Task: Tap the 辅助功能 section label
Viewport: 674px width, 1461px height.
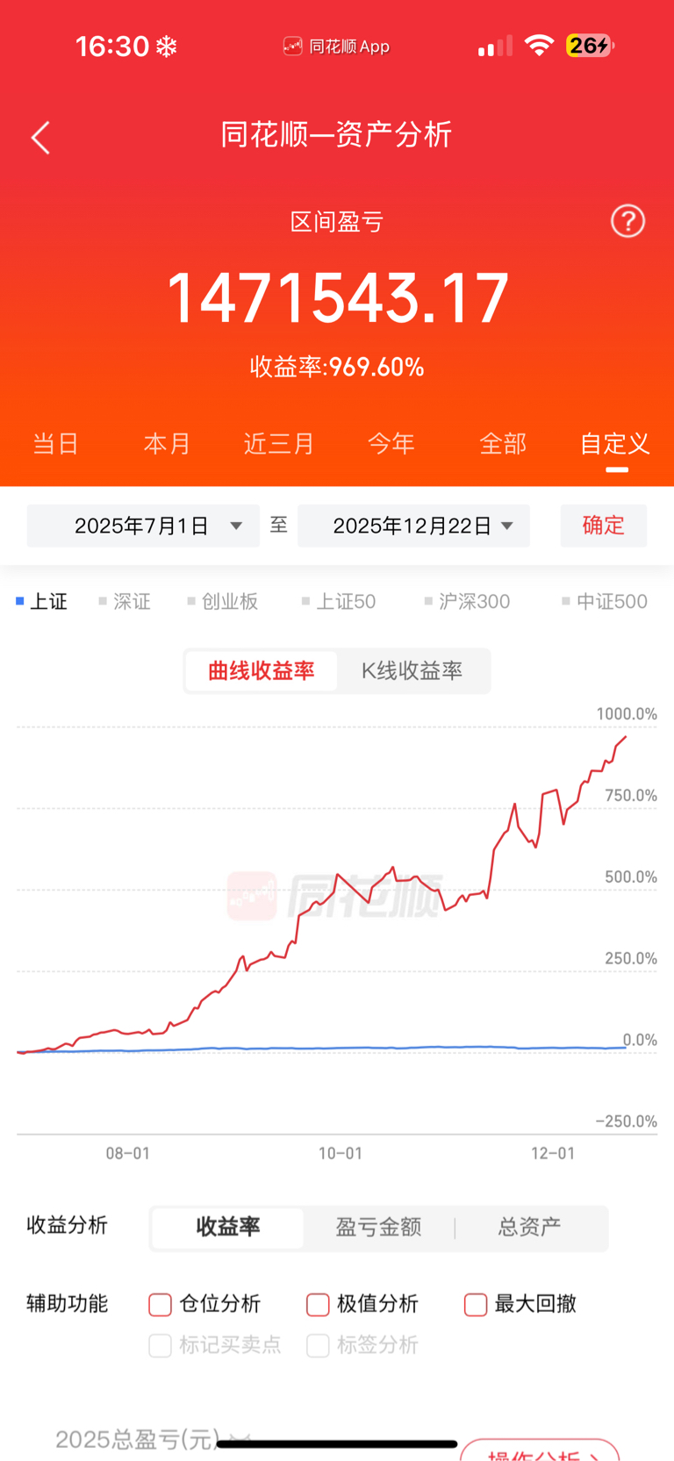Action: point(67,1304)
